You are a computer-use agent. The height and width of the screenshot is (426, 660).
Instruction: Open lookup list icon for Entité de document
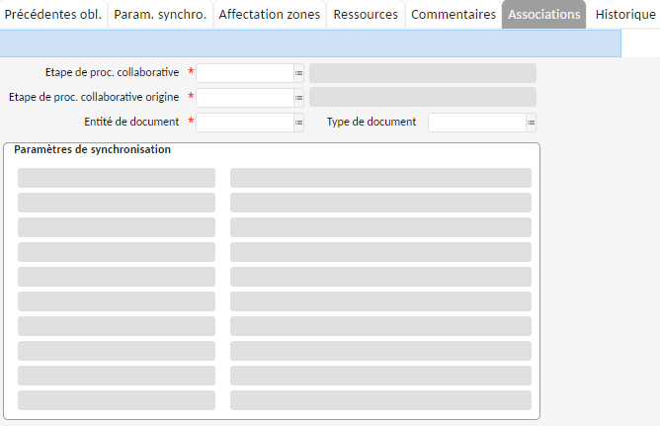(298, 123)
